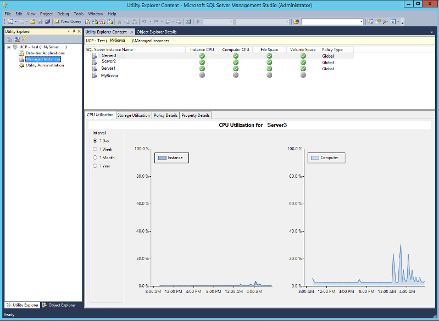Switch to the Property Details tab

[x=196, y=115]
